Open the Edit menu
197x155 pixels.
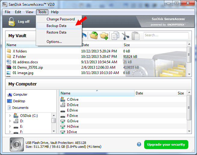pyautogui.click(x=18, y=12)
